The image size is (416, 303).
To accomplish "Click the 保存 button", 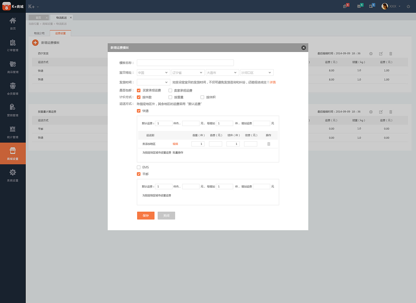I will pos(146,216).
